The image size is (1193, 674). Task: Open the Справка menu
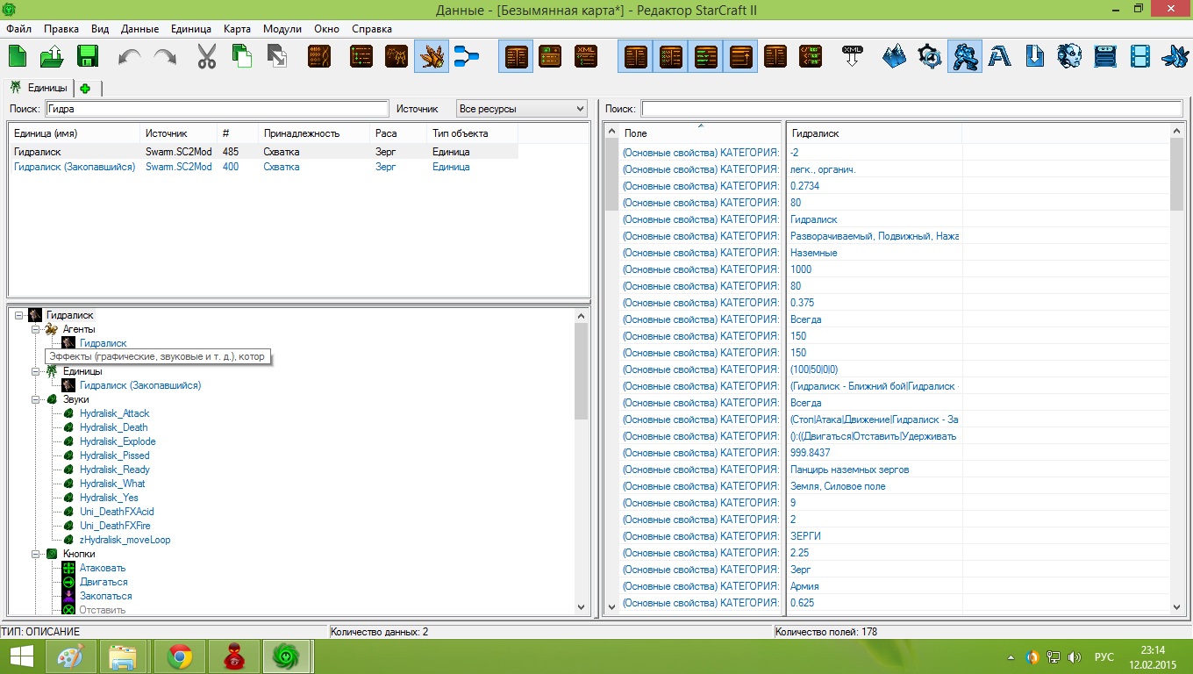coord(372,29)
